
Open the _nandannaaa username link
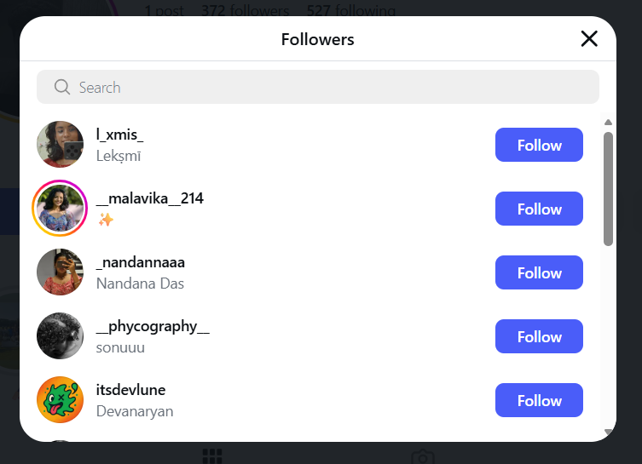(x=141, y=262)
